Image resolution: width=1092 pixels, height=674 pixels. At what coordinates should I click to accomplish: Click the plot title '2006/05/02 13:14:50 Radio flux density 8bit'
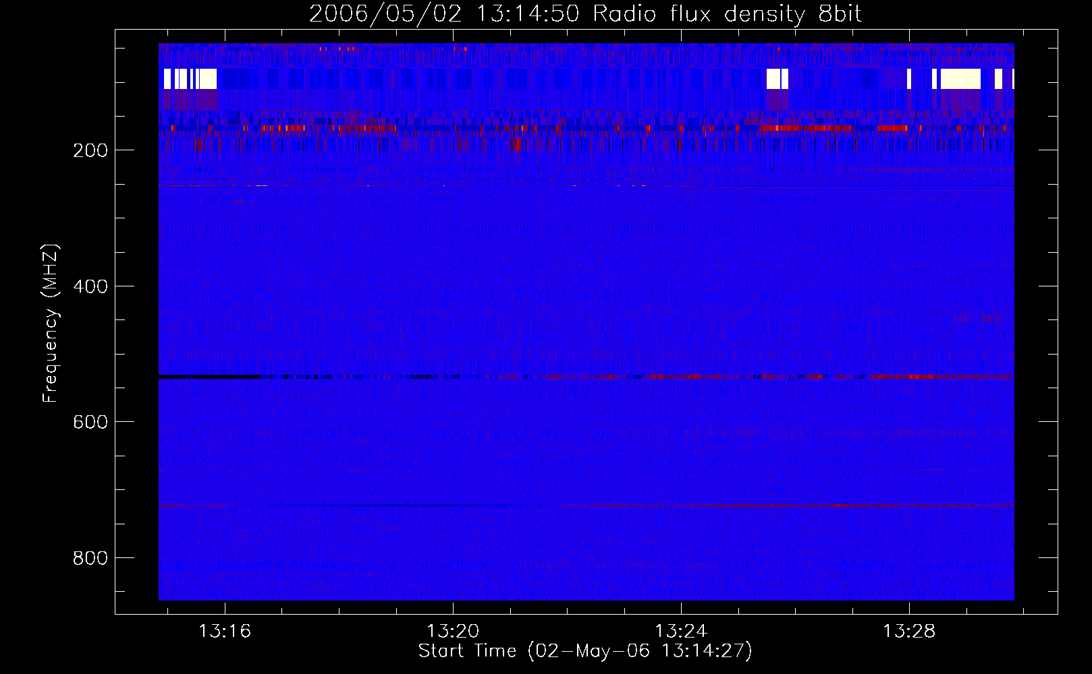point(585,13)
